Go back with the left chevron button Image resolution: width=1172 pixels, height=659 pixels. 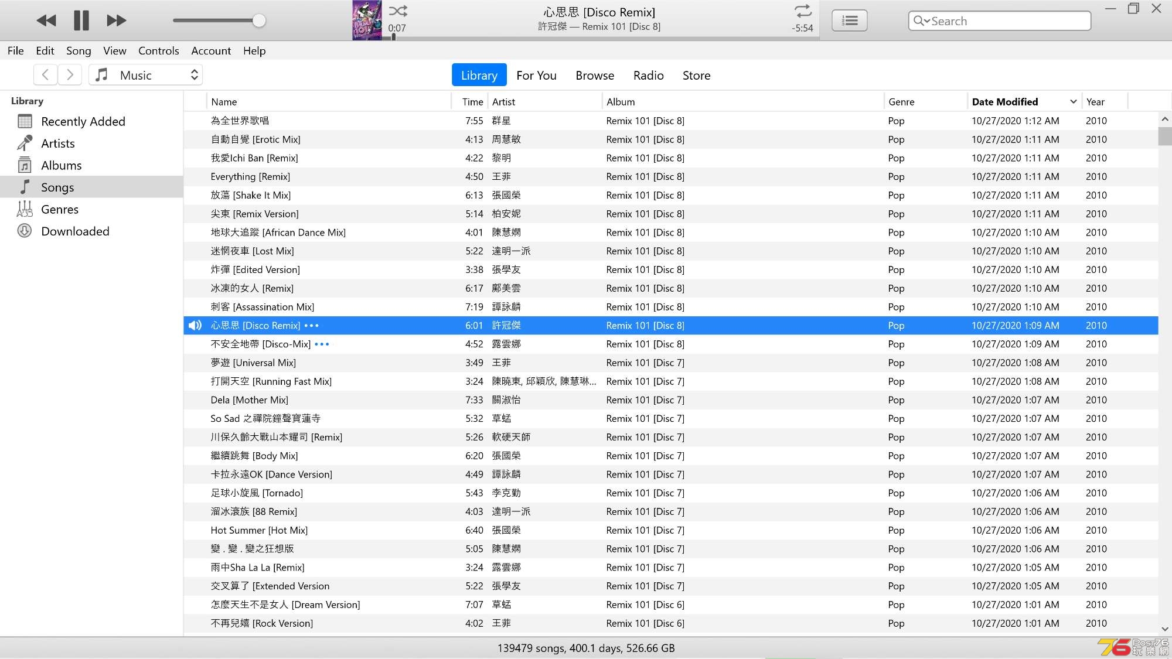point(46,75)
